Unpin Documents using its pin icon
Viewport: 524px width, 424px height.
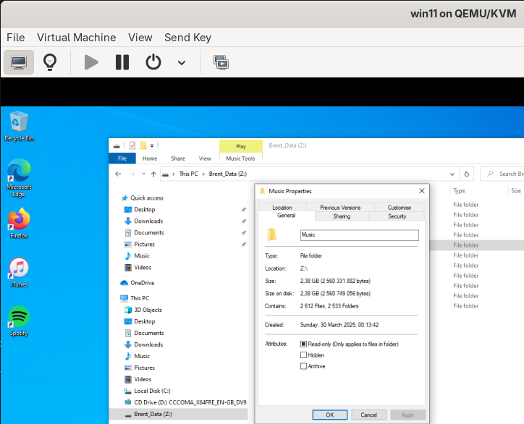pyautogui.click(x=244, y=233)
